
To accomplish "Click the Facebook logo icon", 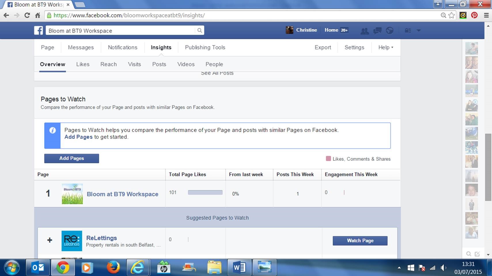I will [38, 30].
